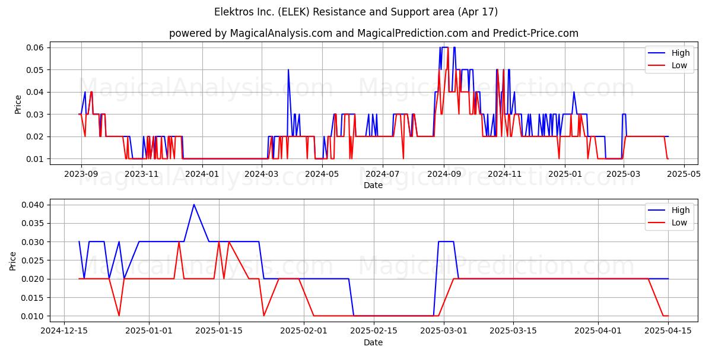Click the 0.05 High spike near 2024-04 in top chart
Screen dimensions: 712x356
click(288, 70)
